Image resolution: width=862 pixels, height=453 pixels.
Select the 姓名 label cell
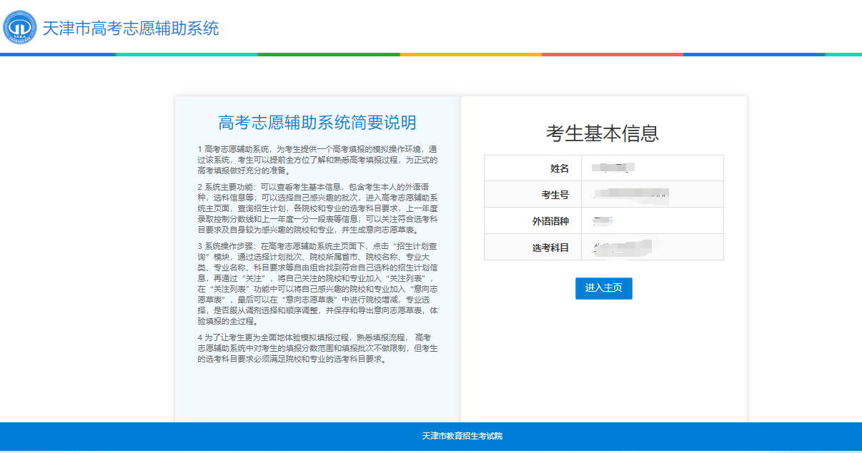[533, 168]
